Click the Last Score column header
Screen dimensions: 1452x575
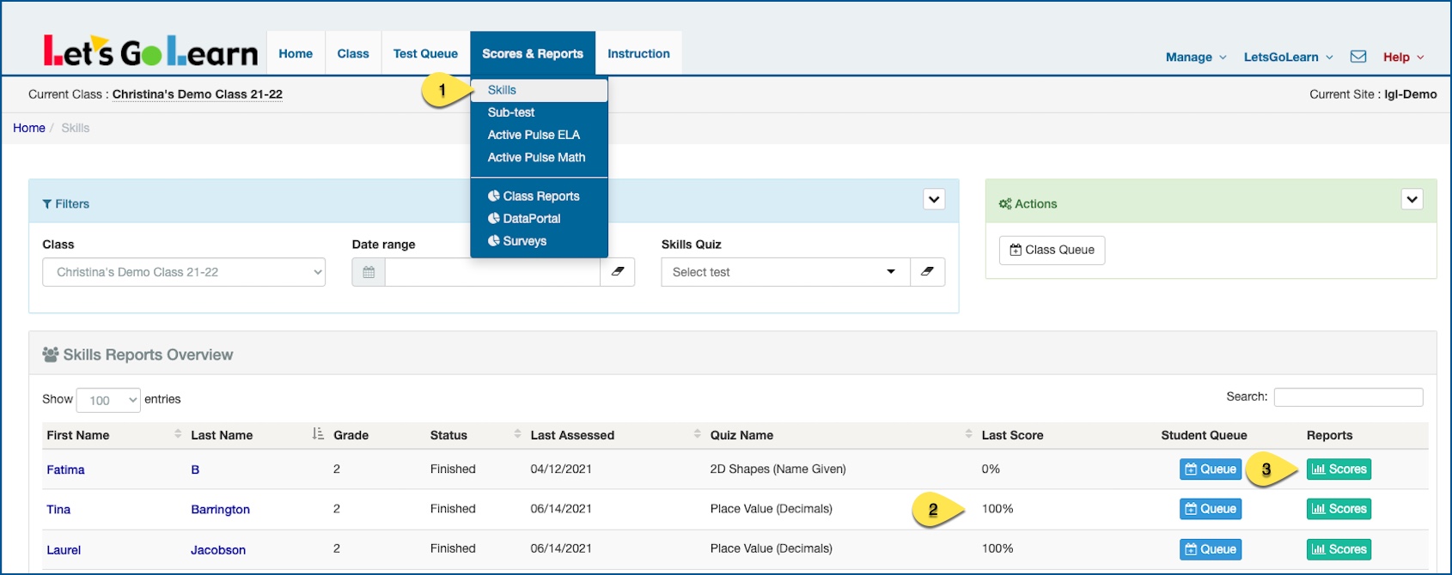coord(1012,435)
